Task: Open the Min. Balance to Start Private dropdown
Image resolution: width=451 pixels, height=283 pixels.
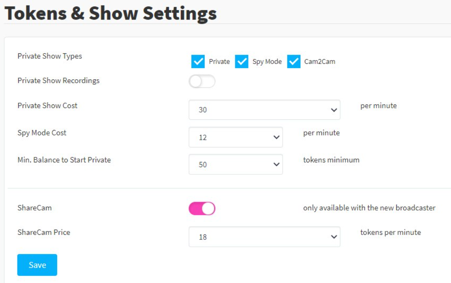Action: click(235, 165)
